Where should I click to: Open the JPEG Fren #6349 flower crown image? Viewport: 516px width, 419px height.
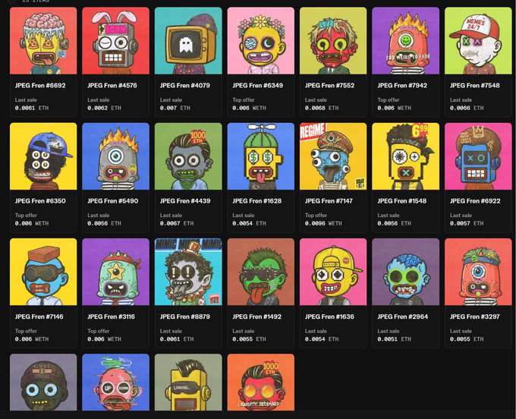260,41
